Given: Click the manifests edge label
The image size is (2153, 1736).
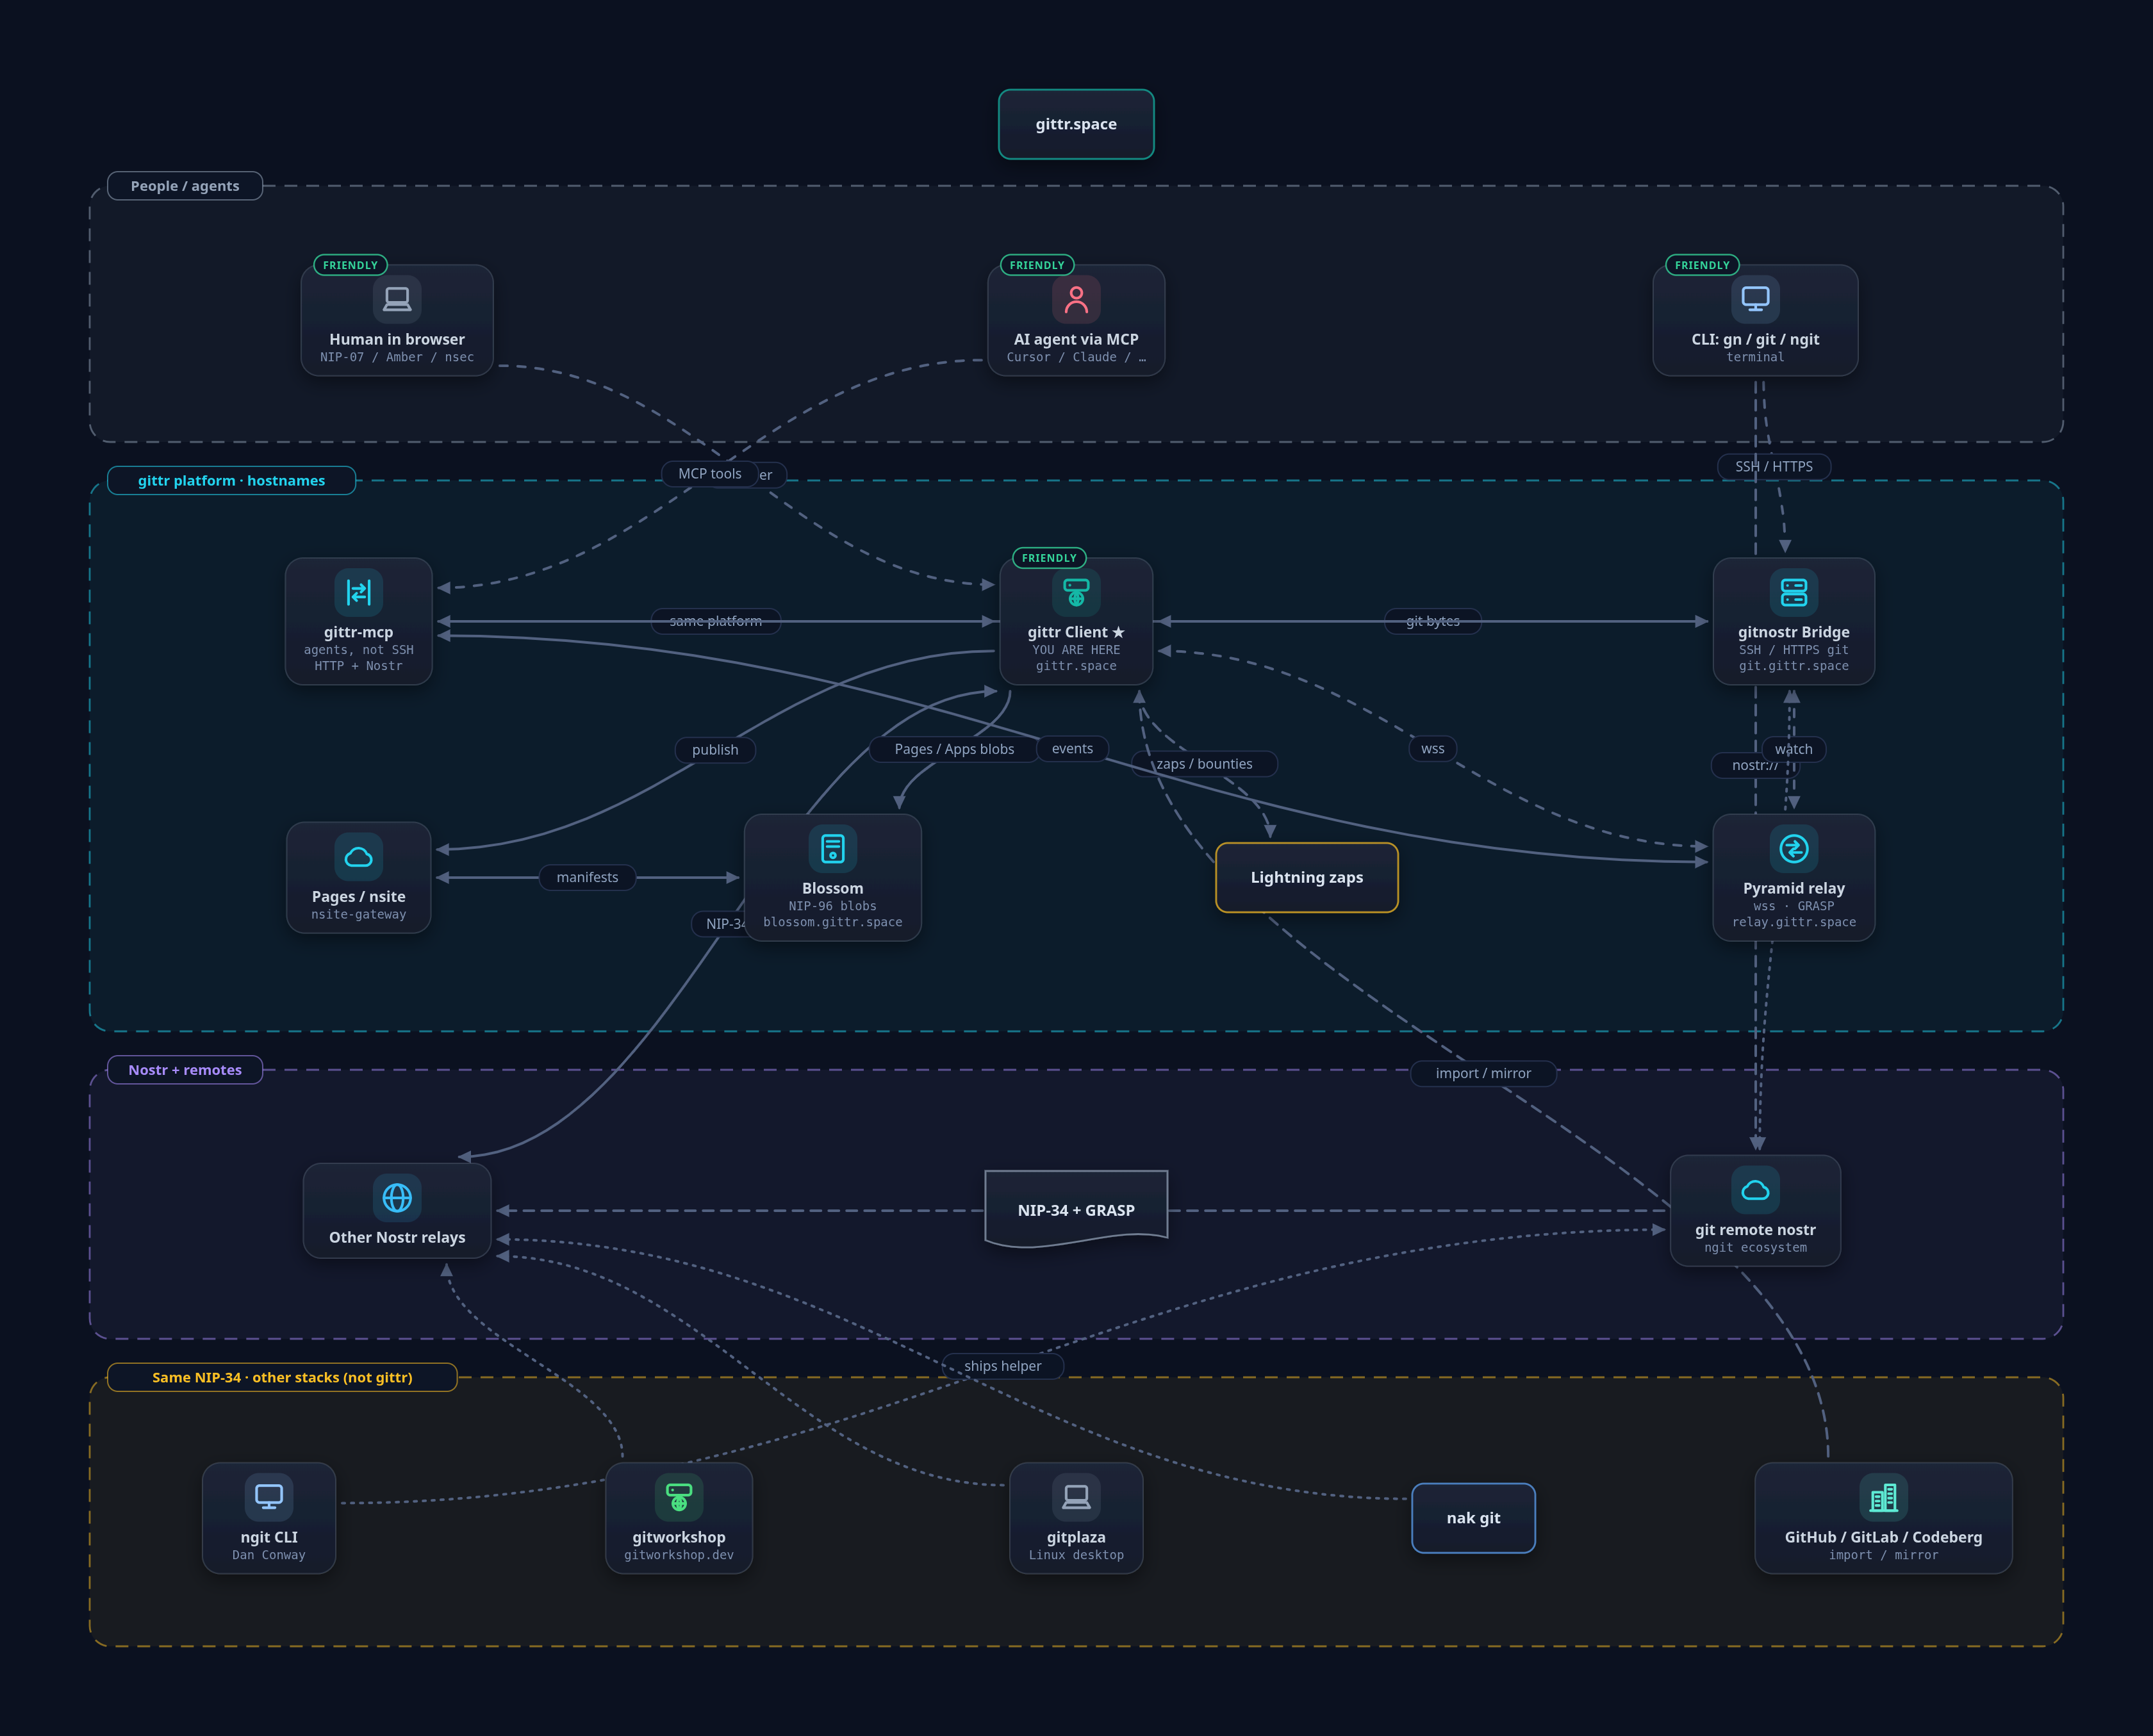Looking at the screenshot, I should coord(587,877).
